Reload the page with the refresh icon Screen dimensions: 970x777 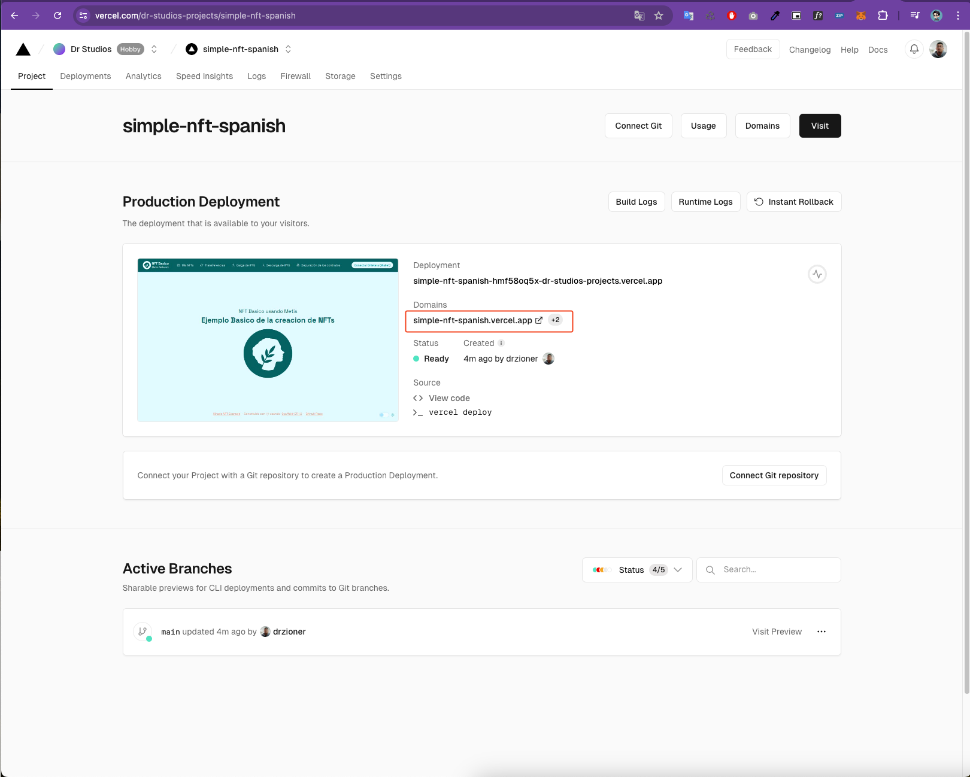(57, 16)
